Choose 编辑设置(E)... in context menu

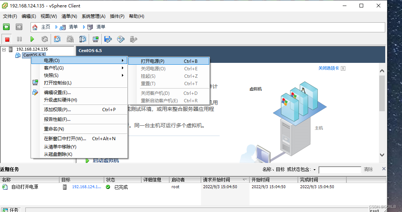click(x=57, y=93)
